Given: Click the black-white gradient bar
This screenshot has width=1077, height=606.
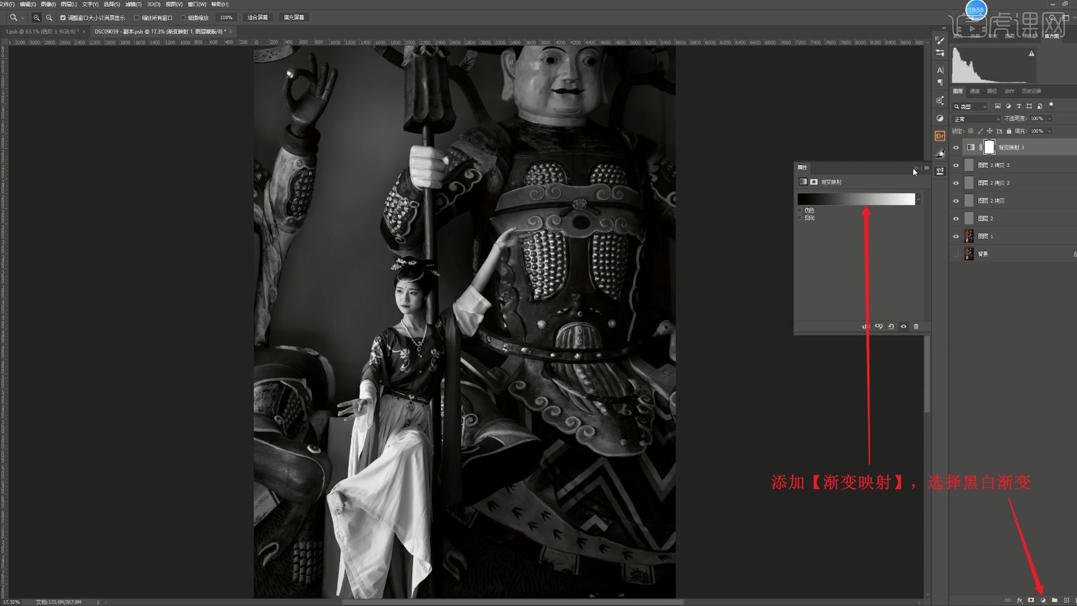Looking at the screenshot, I should click(855, 199).
